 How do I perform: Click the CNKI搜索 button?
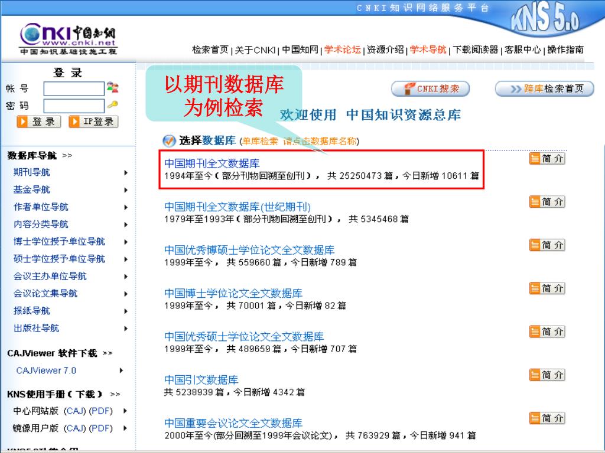point(430,88)
